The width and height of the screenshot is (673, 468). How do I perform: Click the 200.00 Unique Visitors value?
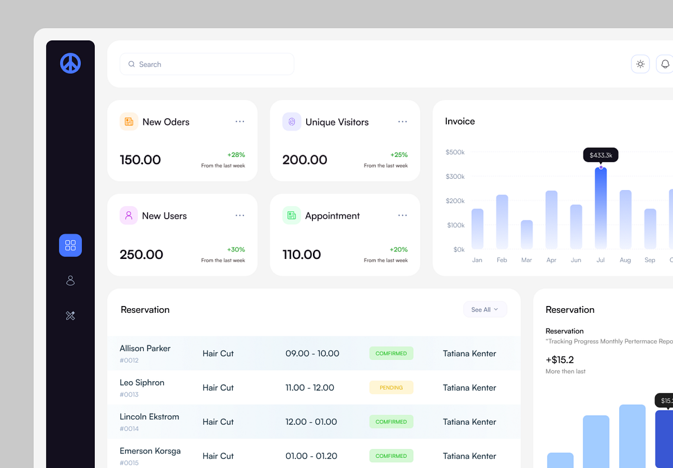[x=305, y=160]
